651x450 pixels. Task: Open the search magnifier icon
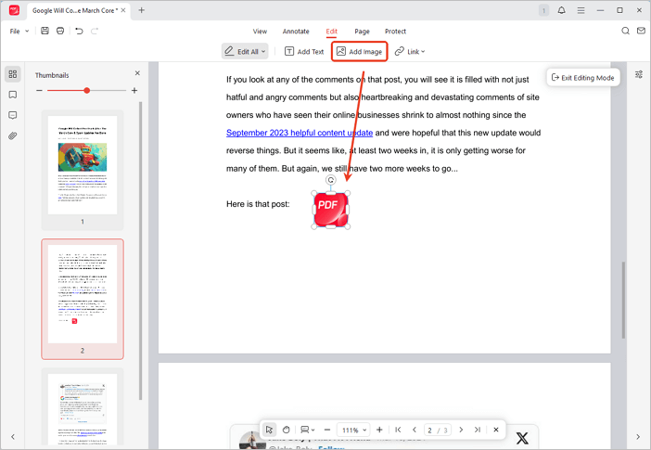(625, 31)
